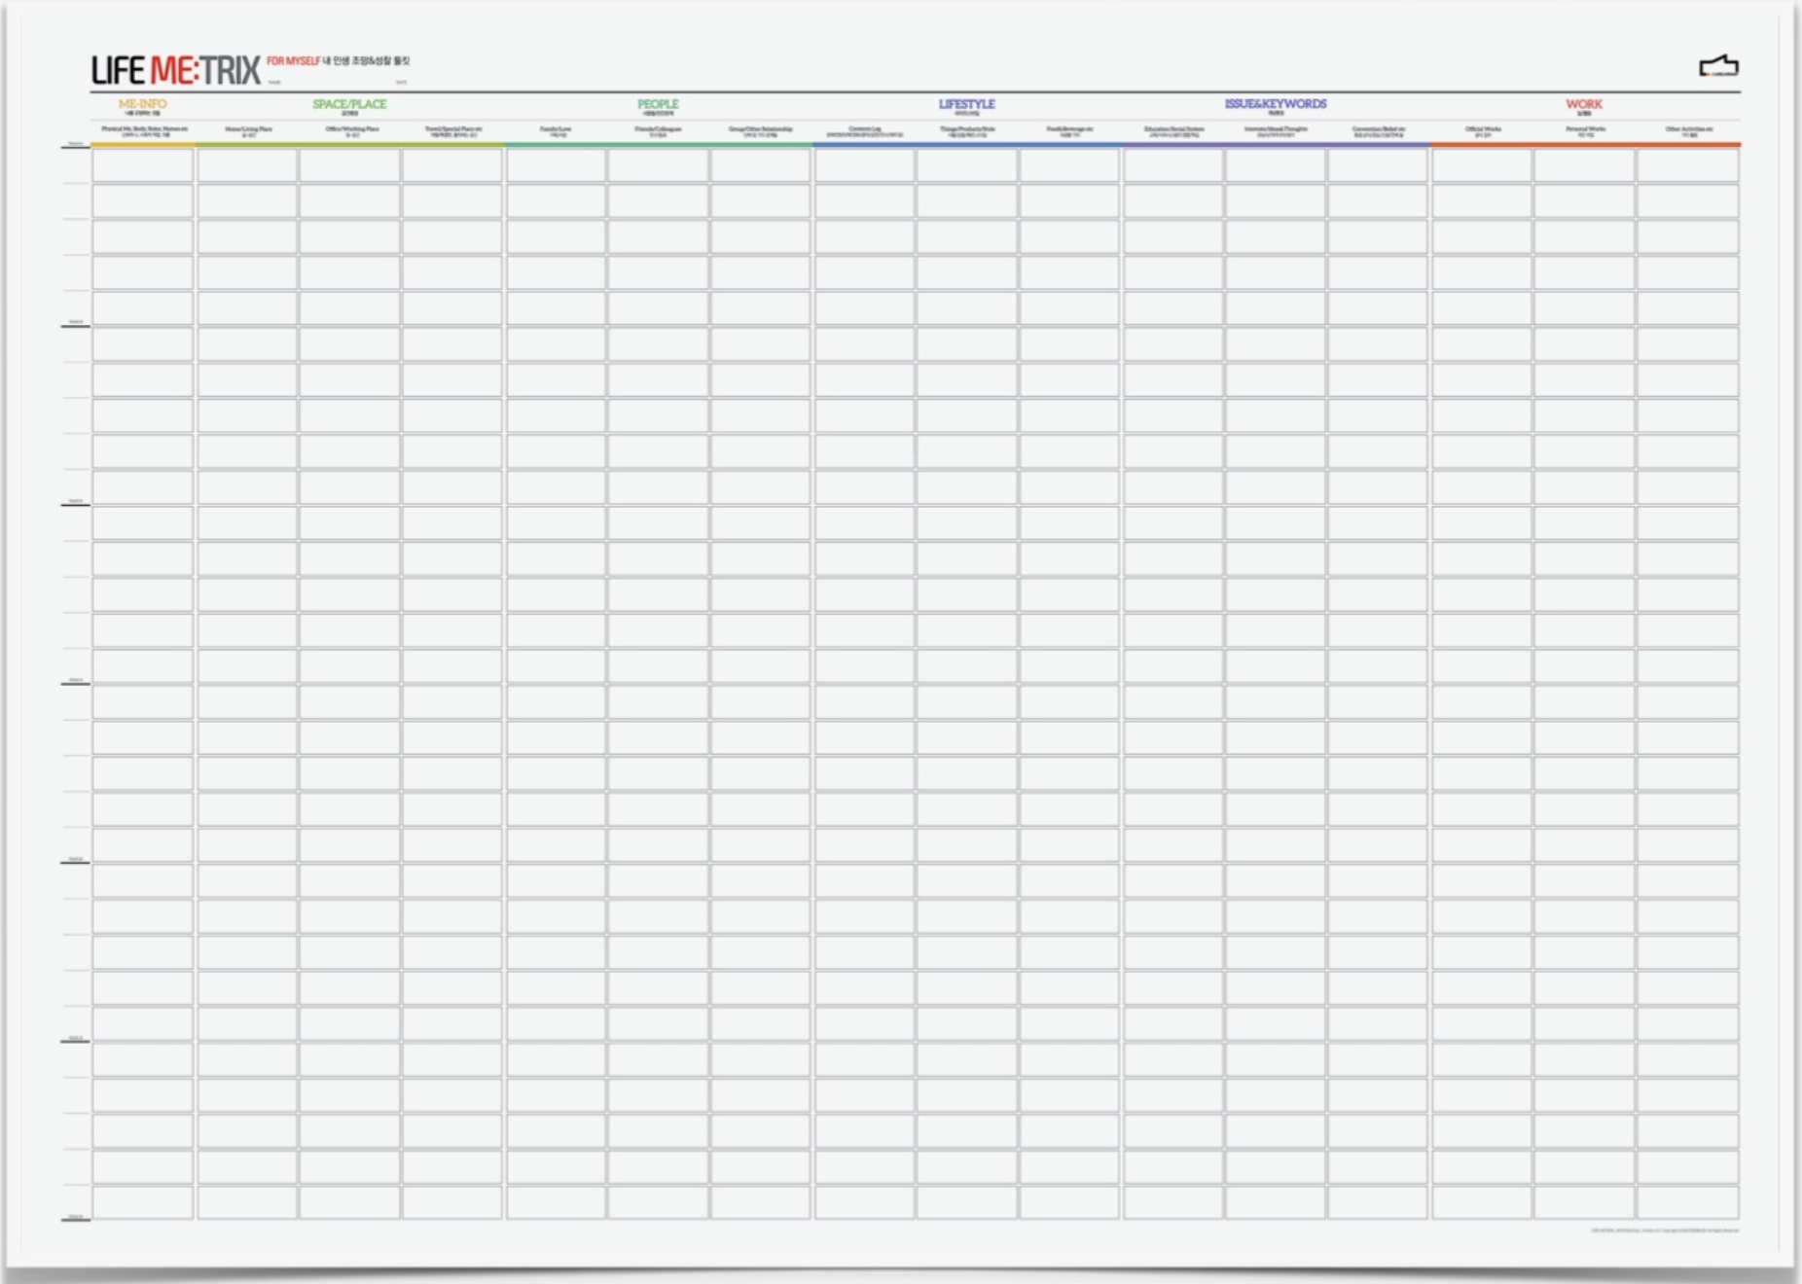This screenshot has height=1284, width=1802.
Task: Select the SPACE/PLACE category heading
Action: click(x=349, y=104)
